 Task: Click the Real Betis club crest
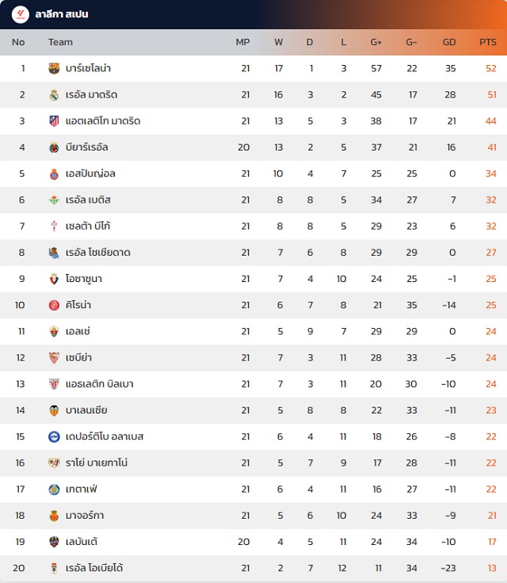pyautogui.click(x=54, y=200)
